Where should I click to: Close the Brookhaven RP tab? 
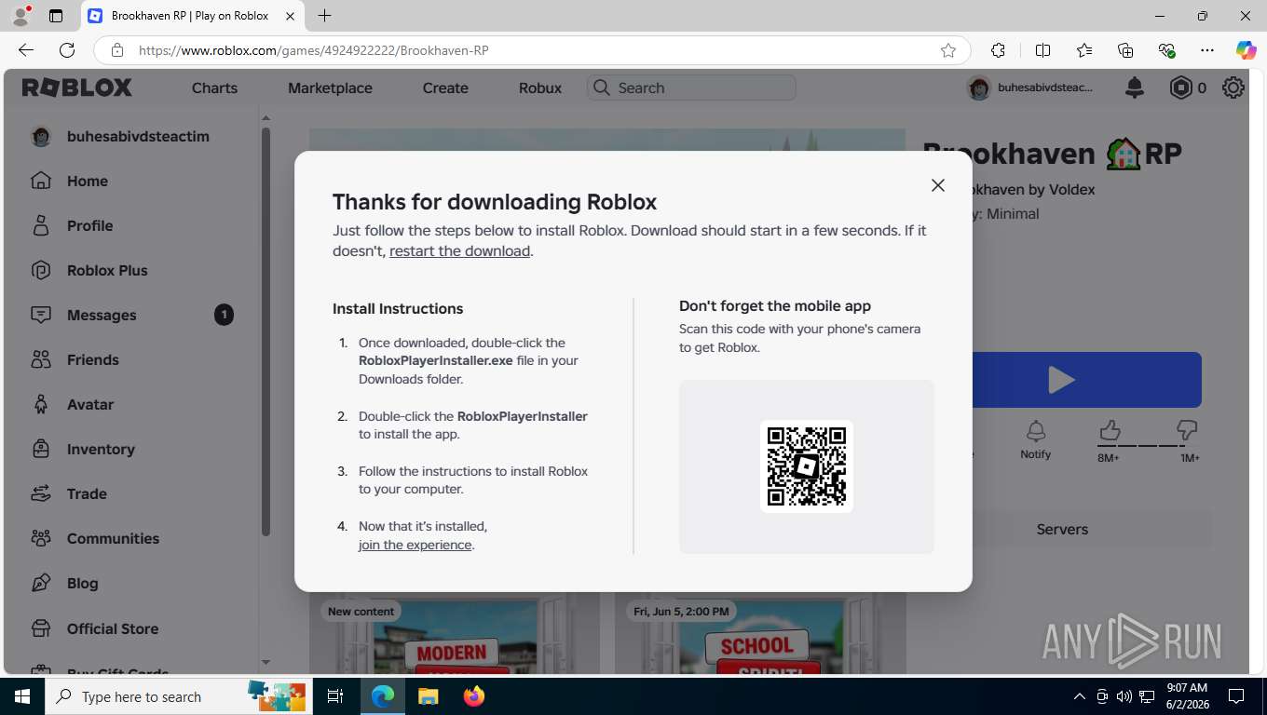[291, 16]
